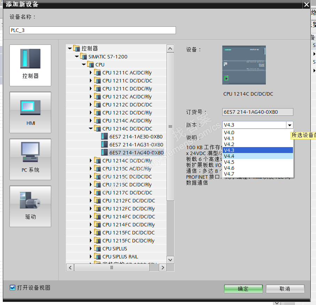Click the SIMATIC S7-1200 folder icon
The image size is (316, 305).
tap(83, 56)
